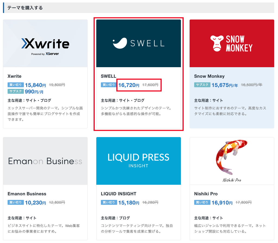Open the SWELL theme title
The image size is (278, 243).
coord(108,76)
